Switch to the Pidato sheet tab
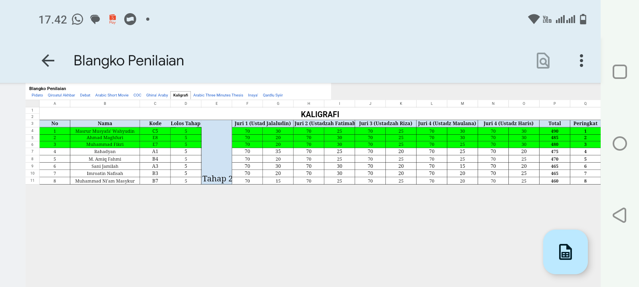 (x=37, y=95)
